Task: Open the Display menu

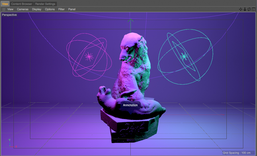Action: (x=37, y=9)
